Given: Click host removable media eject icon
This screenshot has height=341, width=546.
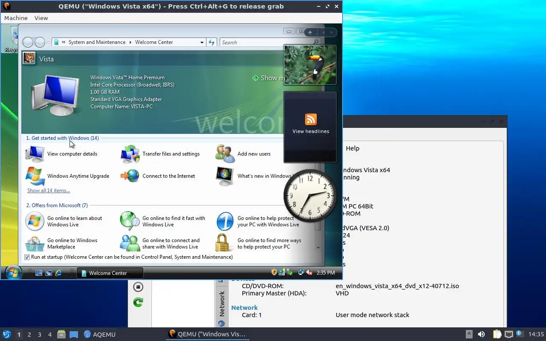Looking at the screenshot, I should (469, 334).
